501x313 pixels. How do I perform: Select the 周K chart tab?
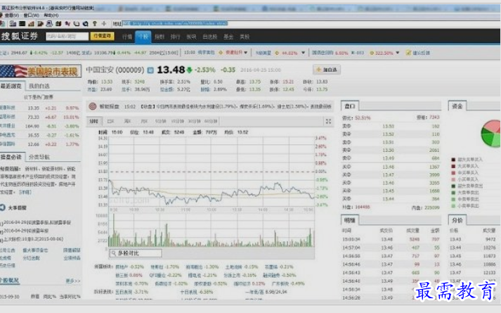point(127,121)
